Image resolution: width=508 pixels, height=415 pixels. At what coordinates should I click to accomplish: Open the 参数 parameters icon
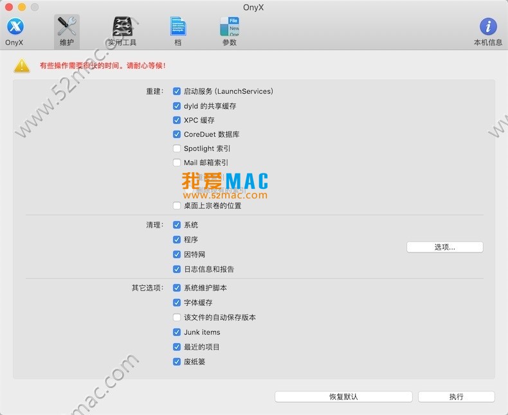pos(230,31)
